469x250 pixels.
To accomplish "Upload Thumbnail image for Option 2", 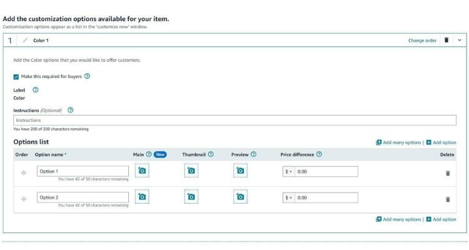I will (191, 197).
